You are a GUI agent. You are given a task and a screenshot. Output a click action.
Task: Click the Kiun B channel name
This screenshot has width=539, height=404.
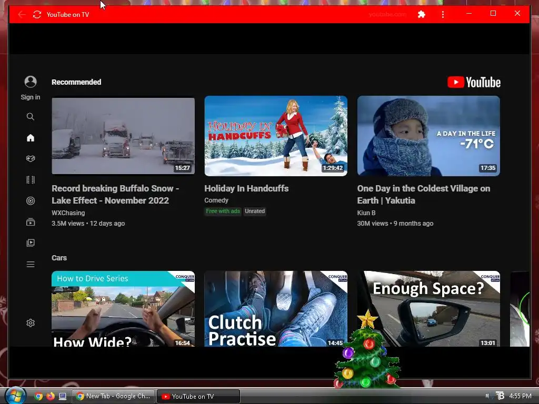pos(366,213)
